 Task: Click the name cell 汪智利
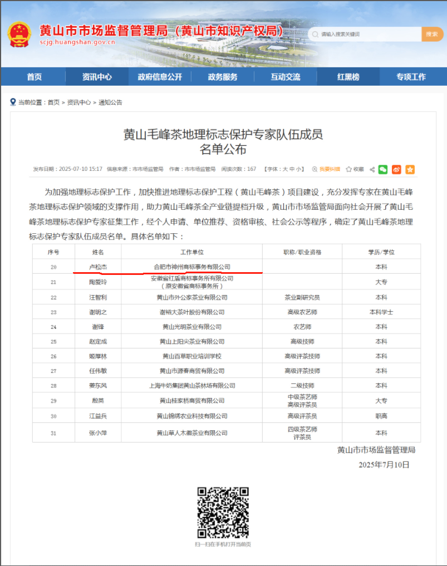pos(98,297)
